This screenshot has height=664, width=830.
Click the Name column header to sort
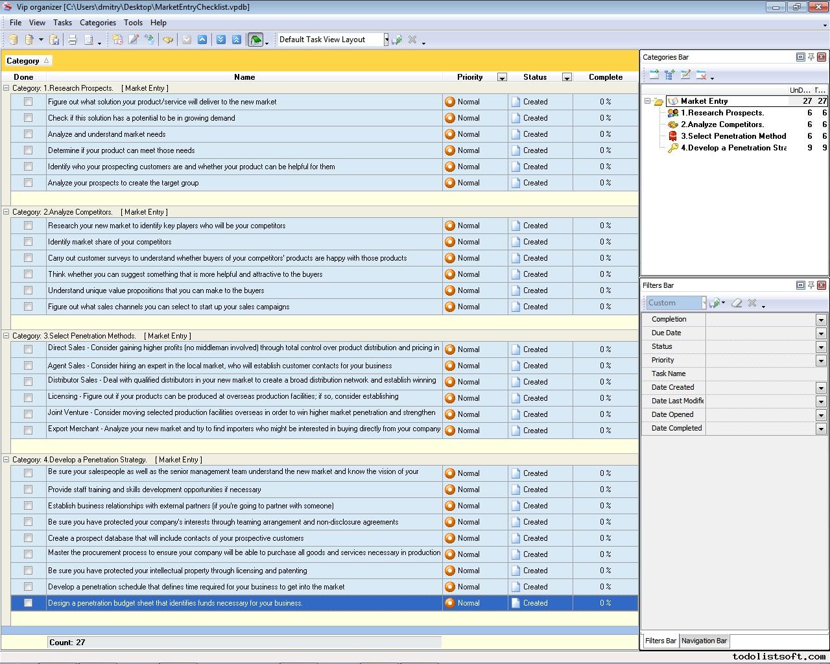[x=244, y=77]
